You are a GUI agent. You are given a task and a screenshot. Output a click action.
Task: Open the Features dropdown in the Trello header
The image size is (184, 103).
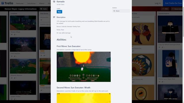click(20, 3)
